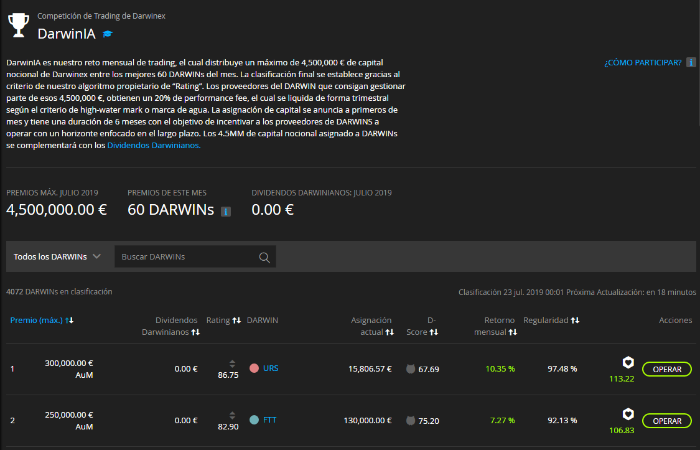Click the Clasificación 23 jul. 2019 timestamp
This screenshot has height=450, width=700.
click(511, 293)
